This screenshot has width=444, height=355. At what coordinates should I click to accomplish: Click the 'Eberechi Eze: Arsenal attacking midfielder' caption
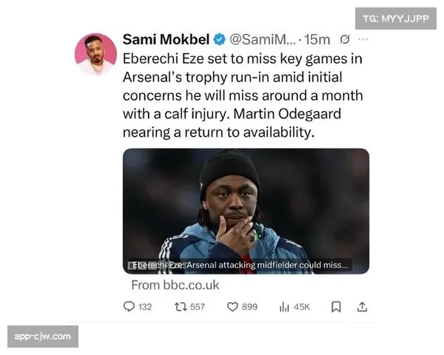point(240,265)
